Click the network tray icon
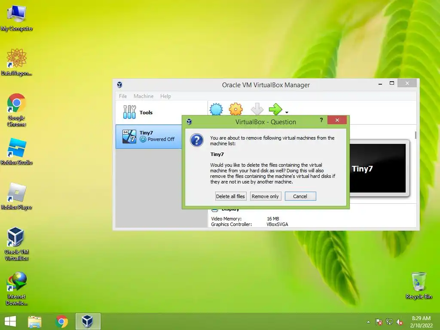Image resolution: width=440 pixels, height=330 pixels. (x=389, y=322)
